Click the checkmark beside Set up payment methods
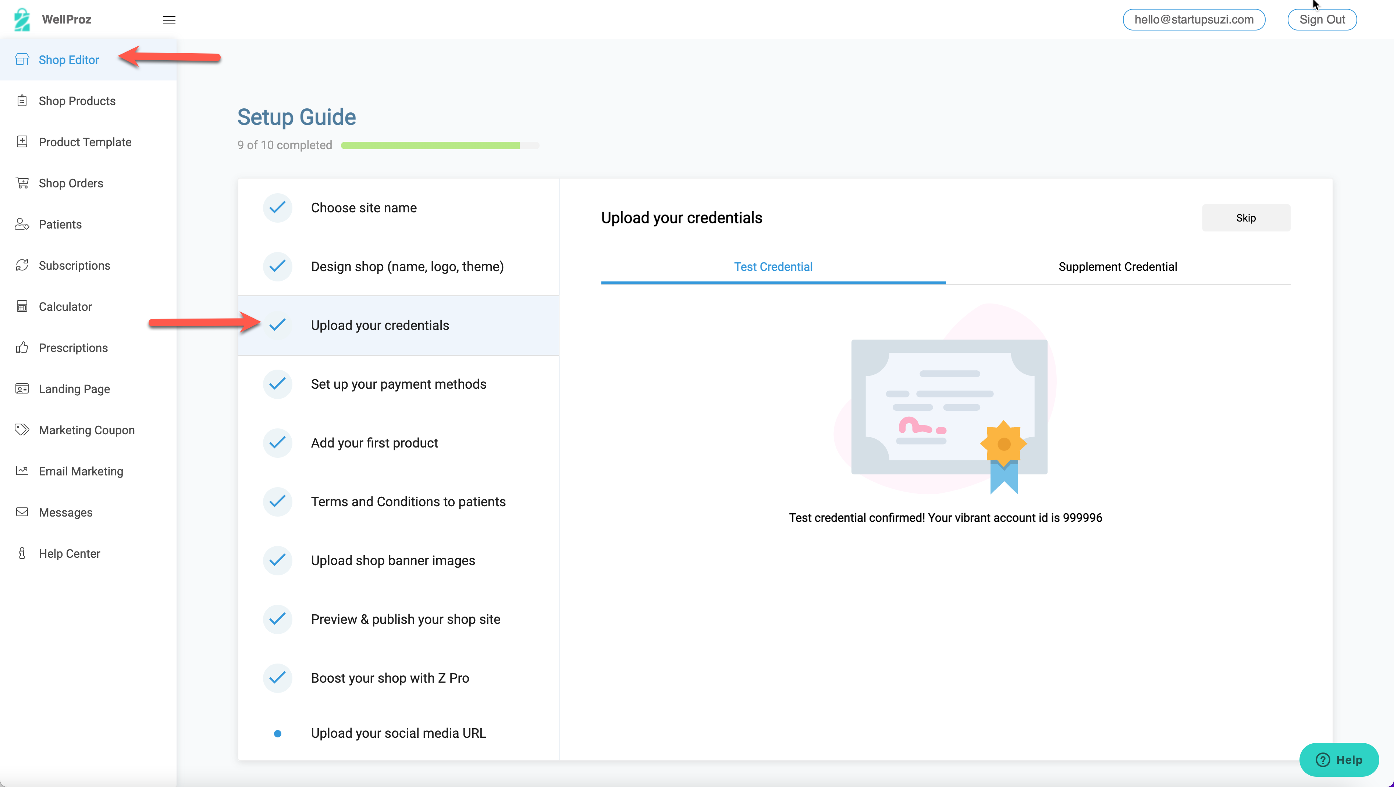 [x=278, y=384]
